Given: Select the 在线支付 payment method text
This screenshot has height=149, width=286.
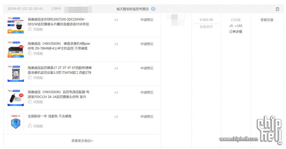Looking at the screenshot, I should [206, 27].
